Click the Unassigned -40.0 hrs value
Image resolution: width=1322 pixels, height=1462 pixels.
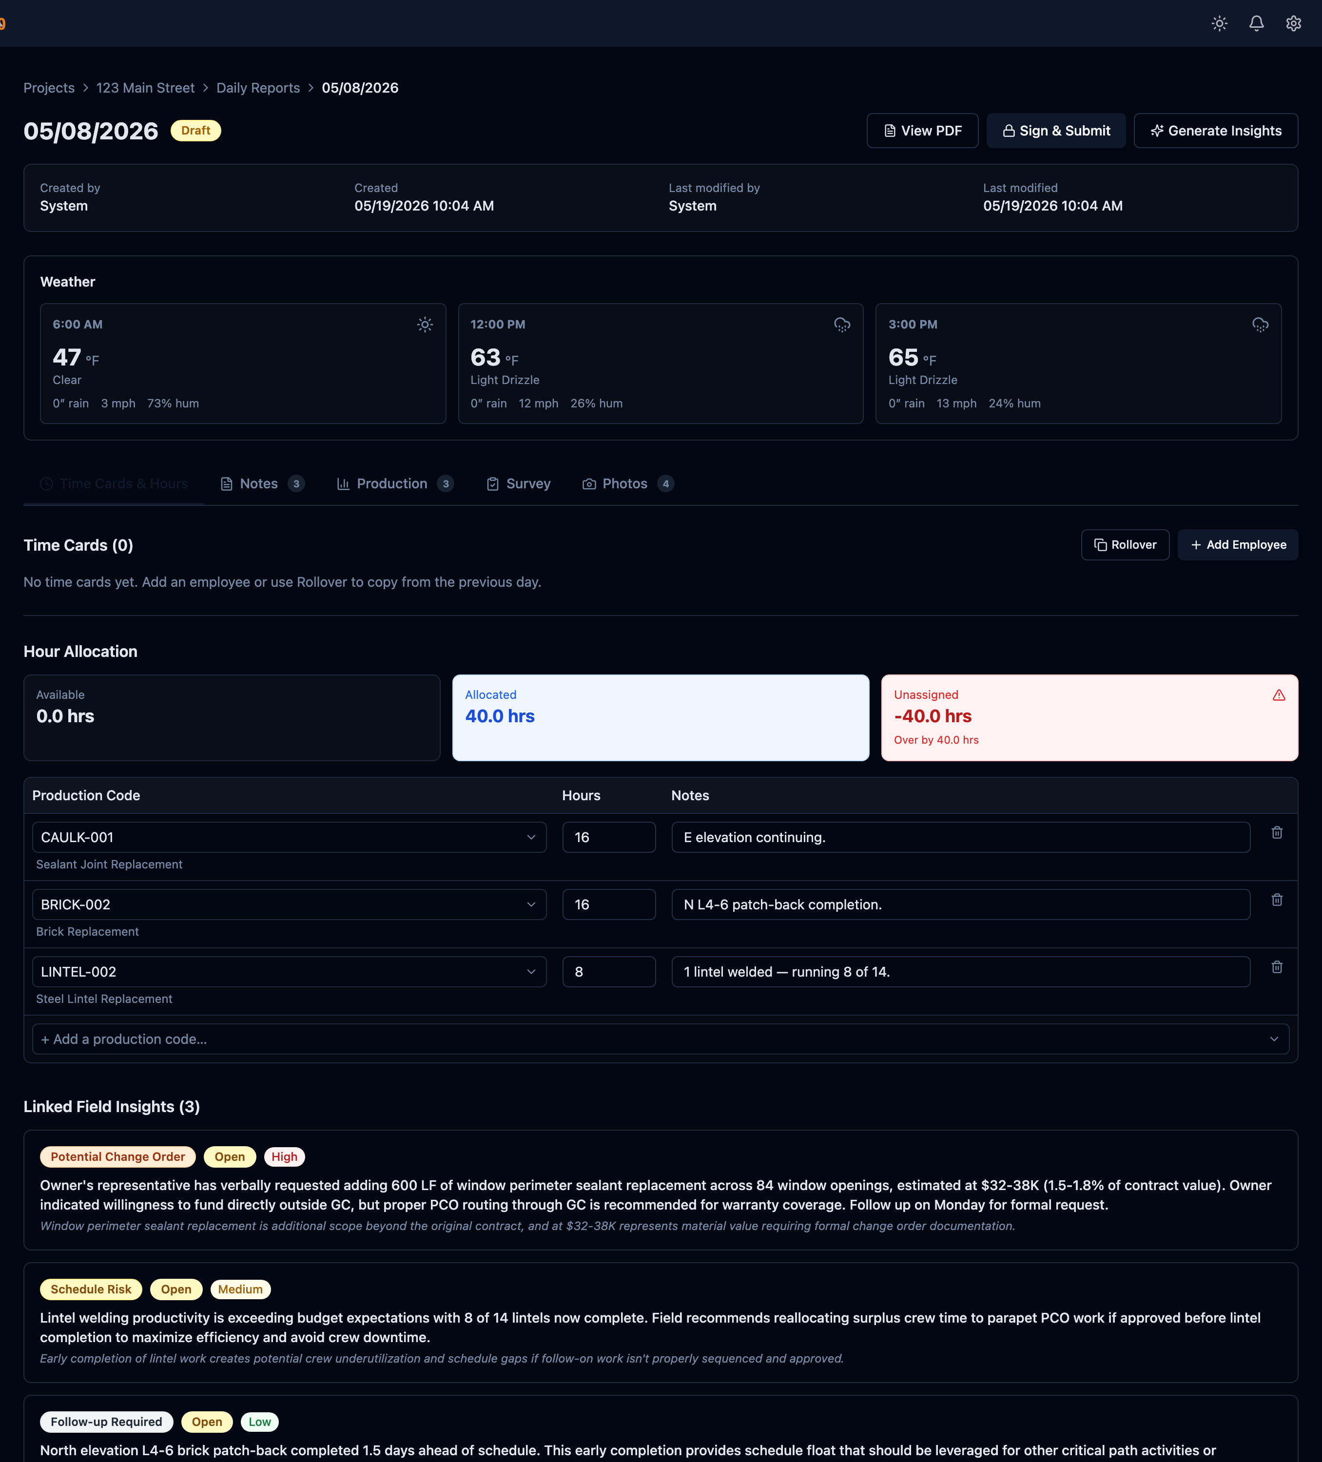point(933,716)
